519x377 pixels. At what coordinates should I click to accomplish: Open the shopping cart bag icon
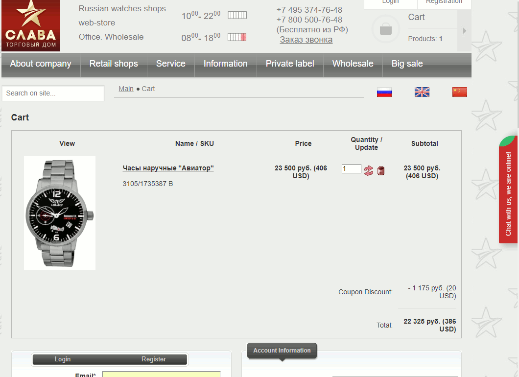coord(386,29)
